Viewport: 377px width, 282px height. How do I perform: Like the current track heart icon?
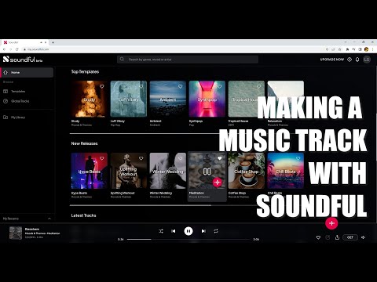coord(318,237)
